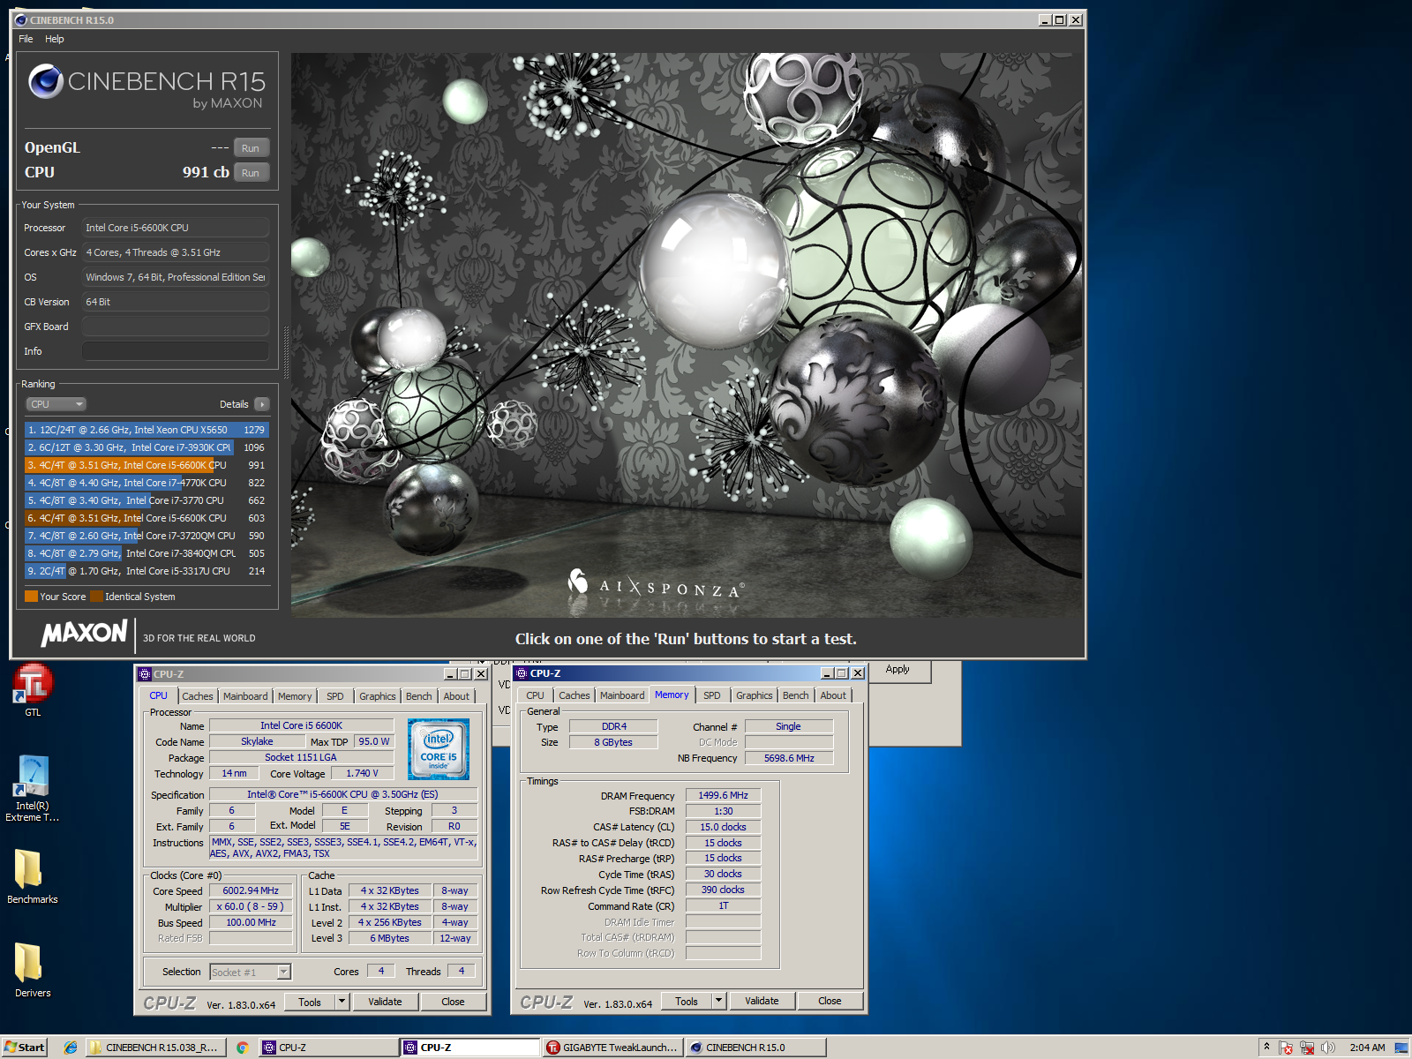
Task: Switch to About tab in left CPU-Z
Action: click(456, 696)
